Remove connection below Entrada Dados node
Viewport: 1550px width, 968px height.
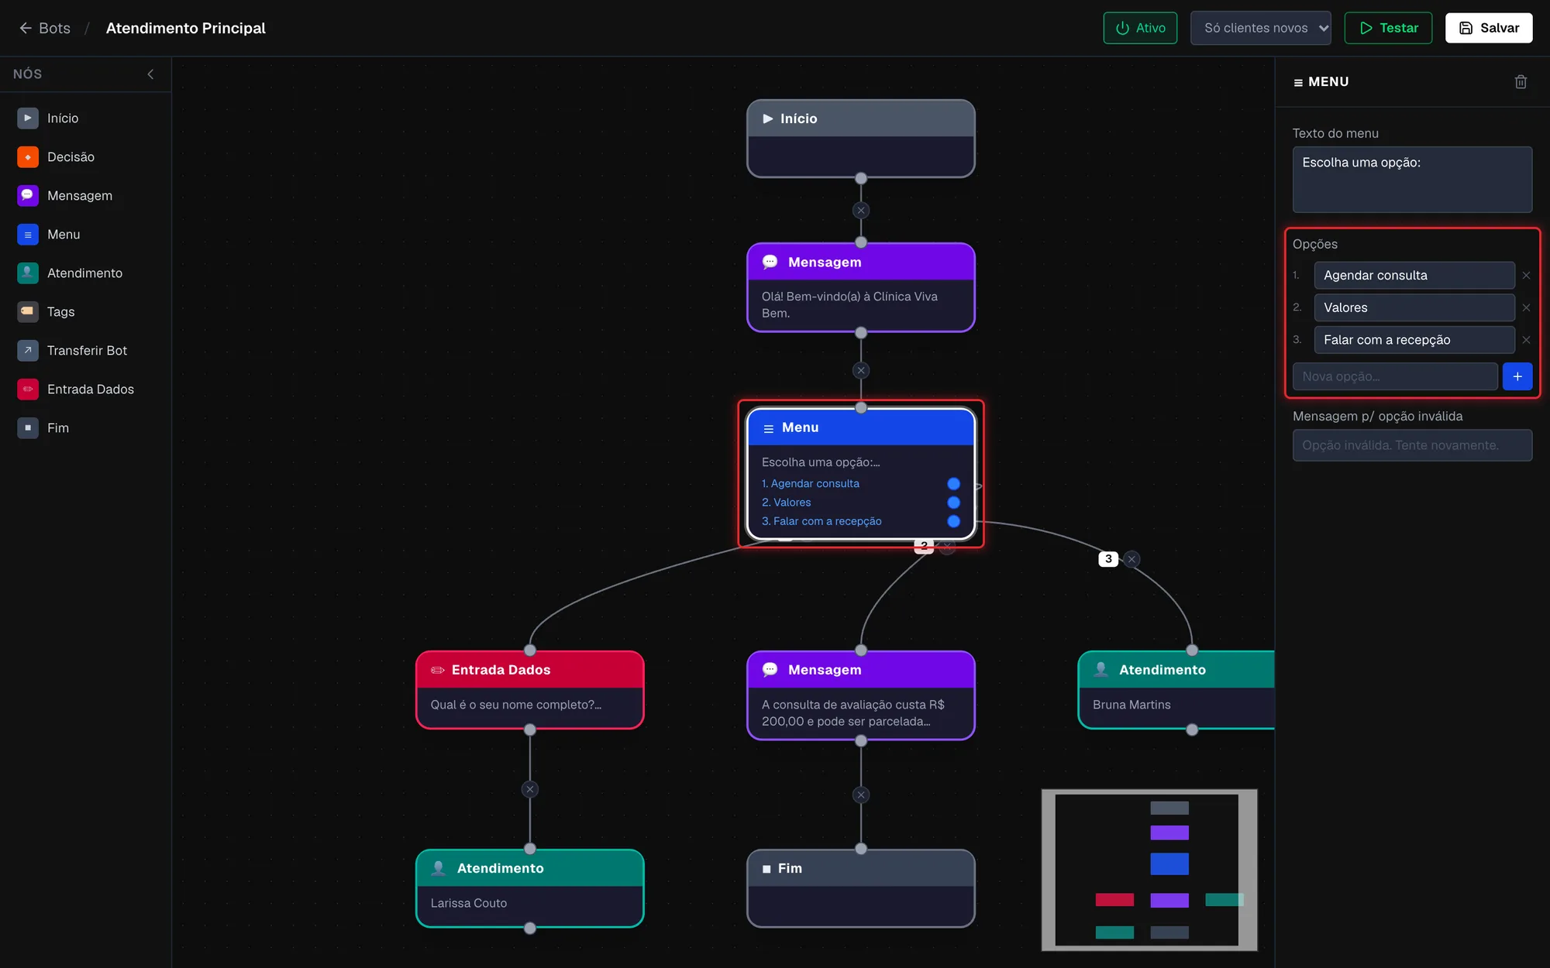click(530, 790)
